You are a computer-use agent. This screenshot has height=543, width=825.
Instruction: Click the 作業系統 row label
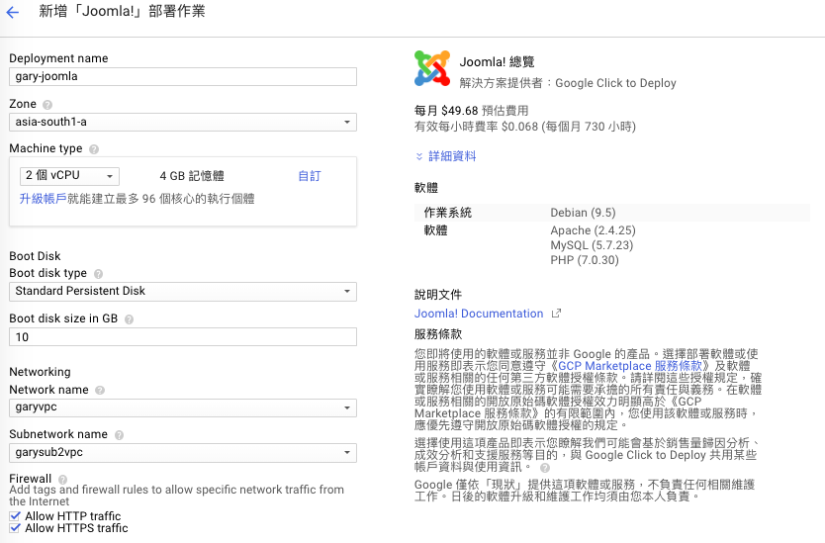[x=448, y=213]
